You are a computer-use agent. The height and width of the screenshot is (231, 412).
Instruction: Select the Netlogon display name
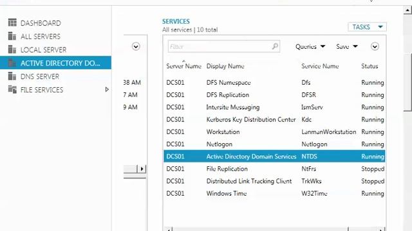(x=219, y=144)
